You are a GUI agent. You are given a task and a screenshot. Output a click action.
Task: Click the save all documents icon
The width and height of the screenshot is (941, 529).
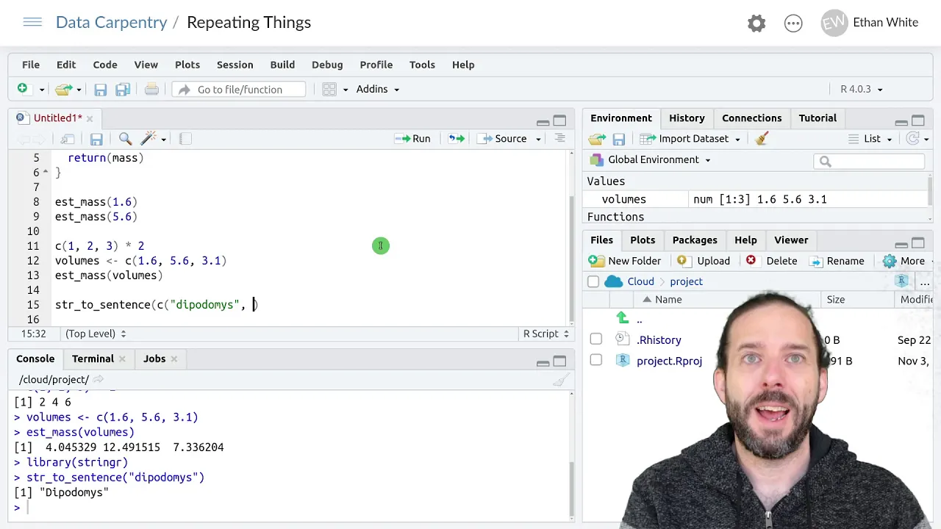pyautogui.click(x=123, y=90)
